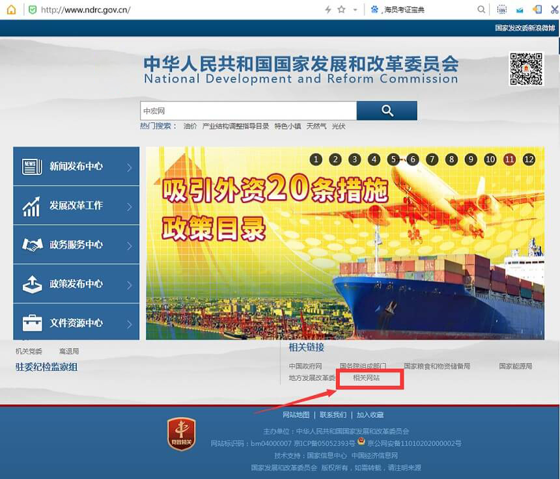Click the green security shield icon
The height and width of the screenshot is (479, 560).
pyautogui.click(x=32, y=10)
